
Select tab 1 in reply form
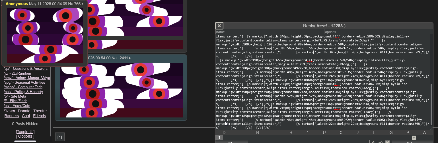(x=219, y=138)
